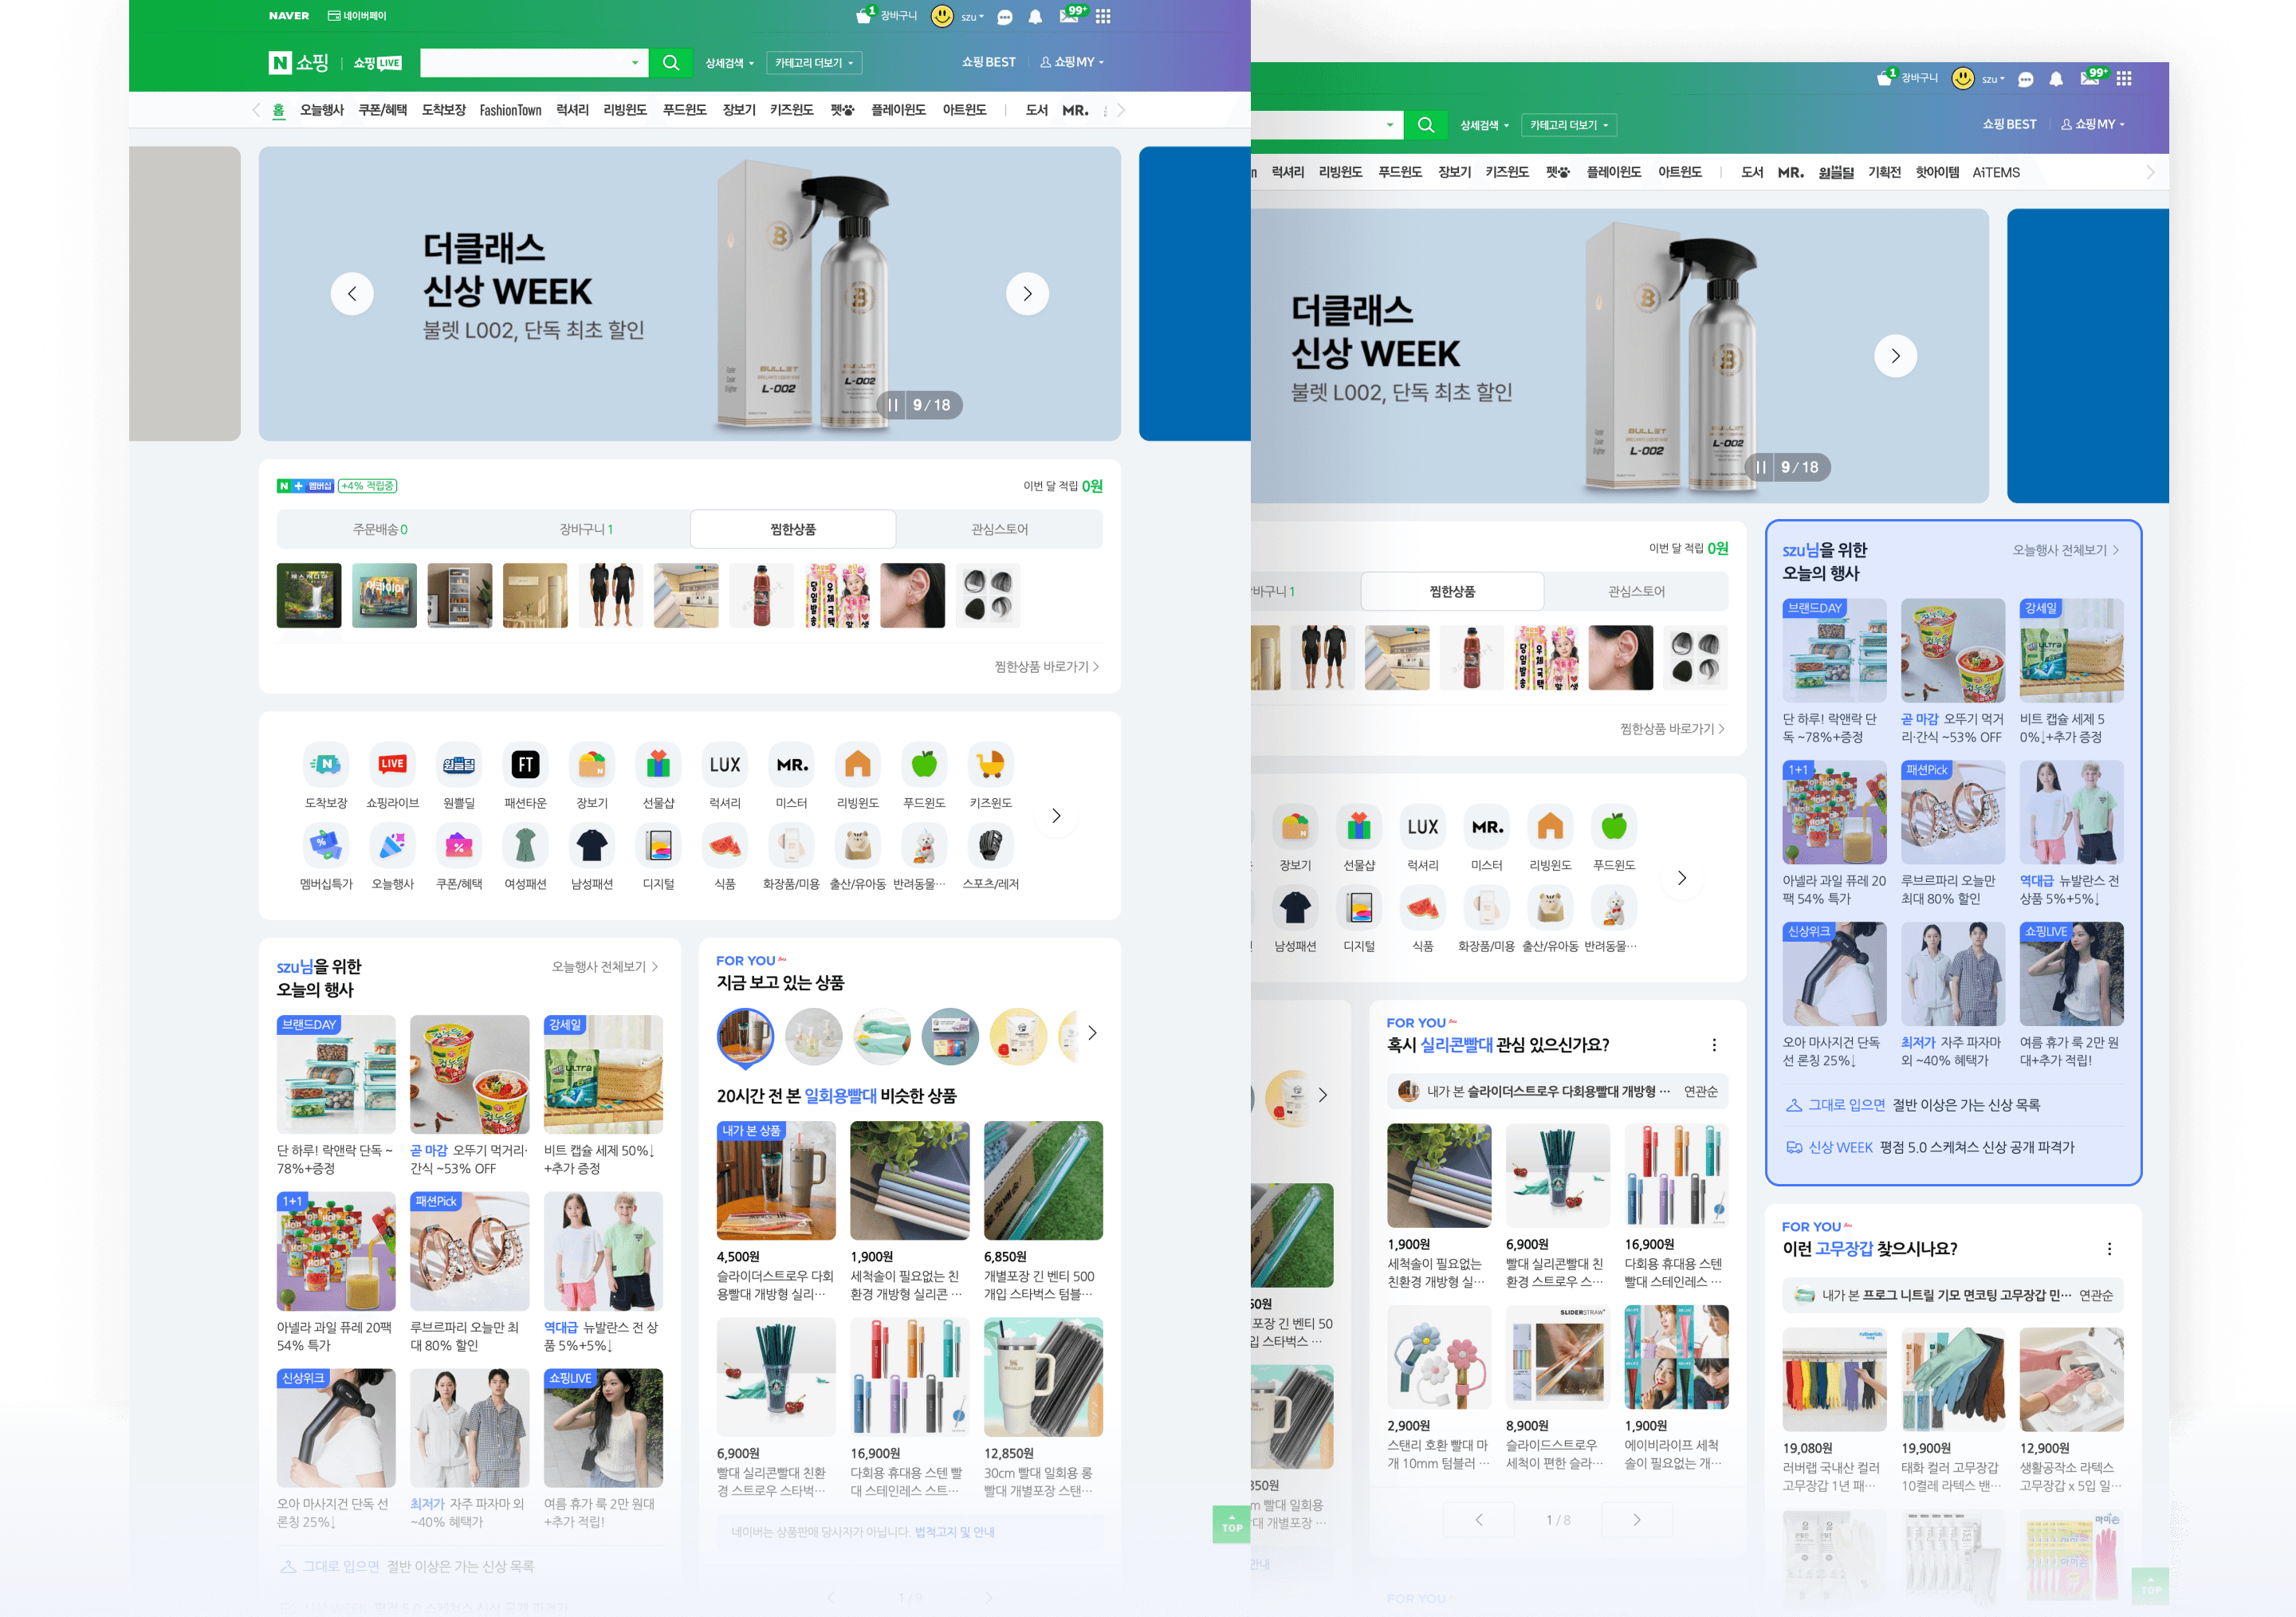Open the search box dropdown arrow in the front window
Screen dimensions: 2296x1617
click(x=634, y=63)
